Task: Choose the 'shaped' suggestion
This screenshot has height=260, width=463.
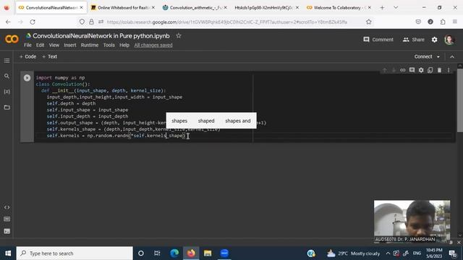Action: 206,121
